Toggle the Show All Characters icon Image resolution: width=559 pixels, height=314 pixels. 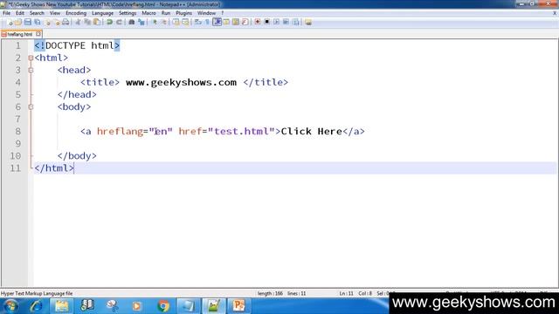[207, 22]
